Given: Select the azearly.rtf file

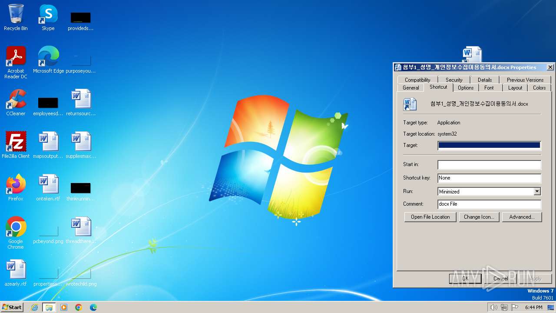Looking at the screenshot, I should 16,273.
